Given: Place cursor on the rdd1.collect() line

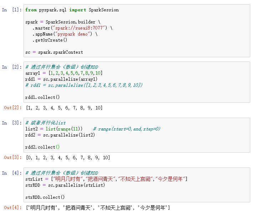Looking at the screenshot, I should coord(42,97).
